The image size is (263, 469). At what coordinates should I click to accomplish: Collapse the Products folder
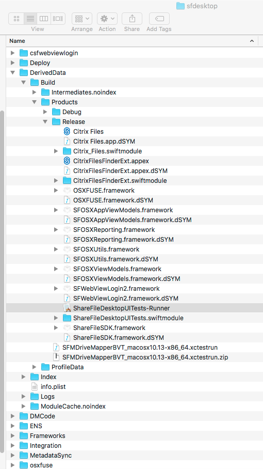pyautogui.click(x=35, y=102)
